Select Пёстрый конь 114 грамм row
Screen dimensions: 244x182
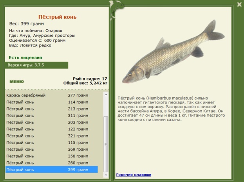coord(52,102)
